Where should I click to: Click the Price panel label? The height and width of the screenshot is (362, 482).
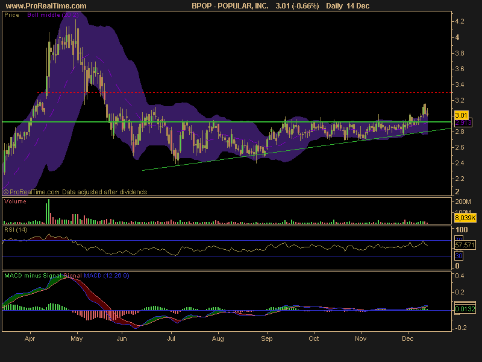coord(11,15)
